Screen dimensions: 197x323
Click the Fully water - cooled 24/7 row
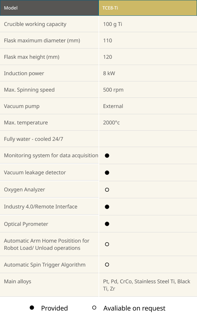click(x=98, y=139)
